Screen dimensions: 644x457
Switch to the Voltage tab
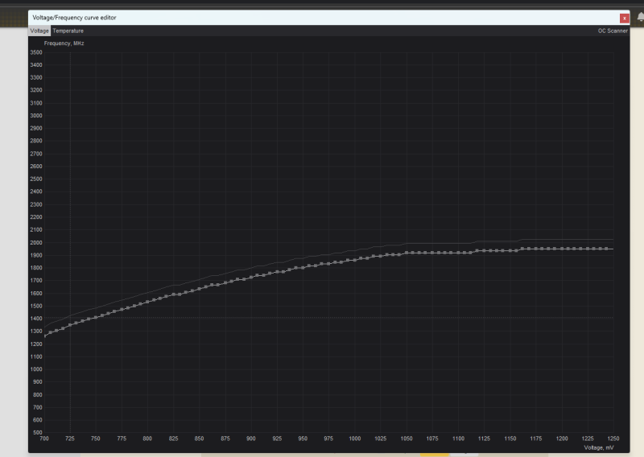[39, 31]
